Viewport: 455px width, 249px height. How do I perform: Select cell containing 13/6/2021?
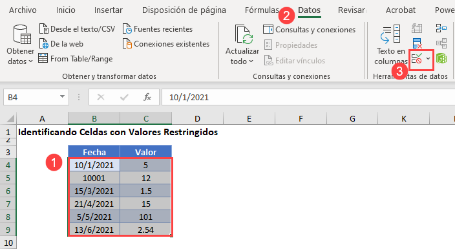pyautogui.click(x=94, y=230)
